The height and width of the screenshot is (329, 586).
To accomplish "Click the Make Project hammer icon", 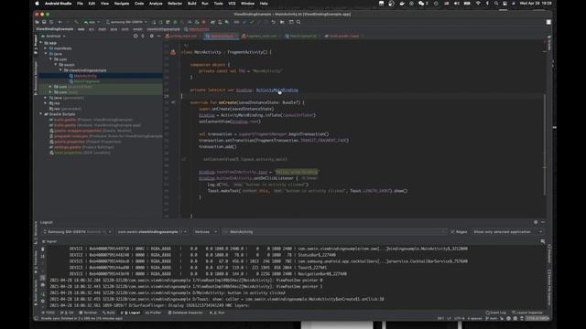I will [76, 22].
